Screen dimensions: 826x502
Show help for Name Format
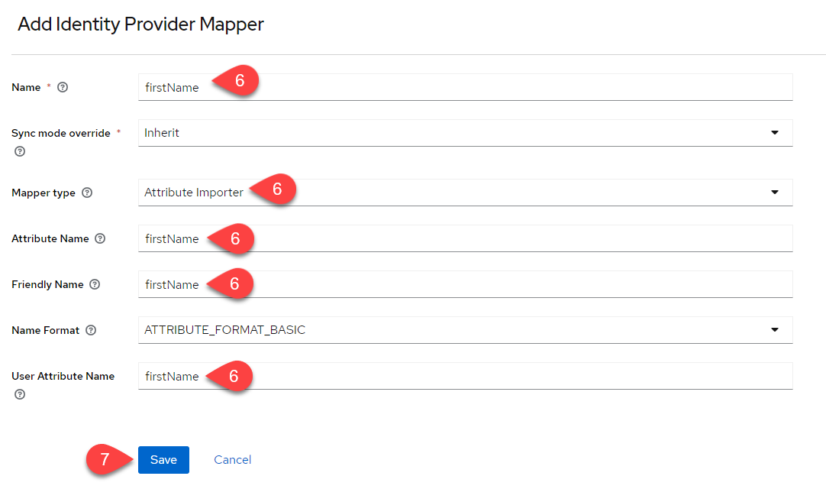click(x=91, y=330)
